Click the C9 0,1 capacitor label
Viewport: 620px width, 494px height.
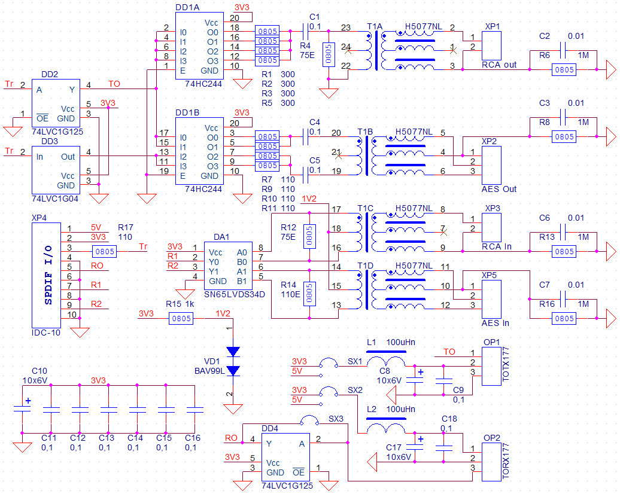(458, 395)
